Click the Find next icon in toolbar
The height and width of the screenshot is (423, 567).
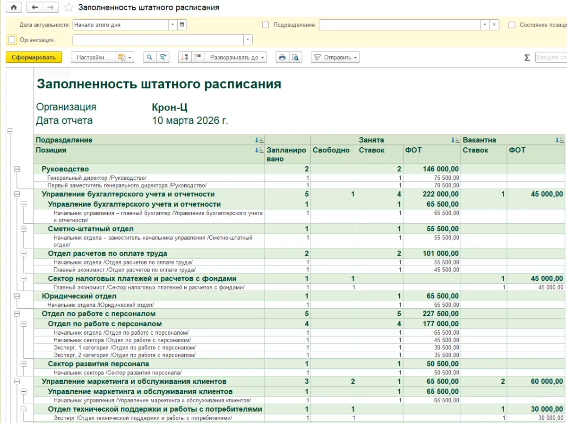point(163,57)
